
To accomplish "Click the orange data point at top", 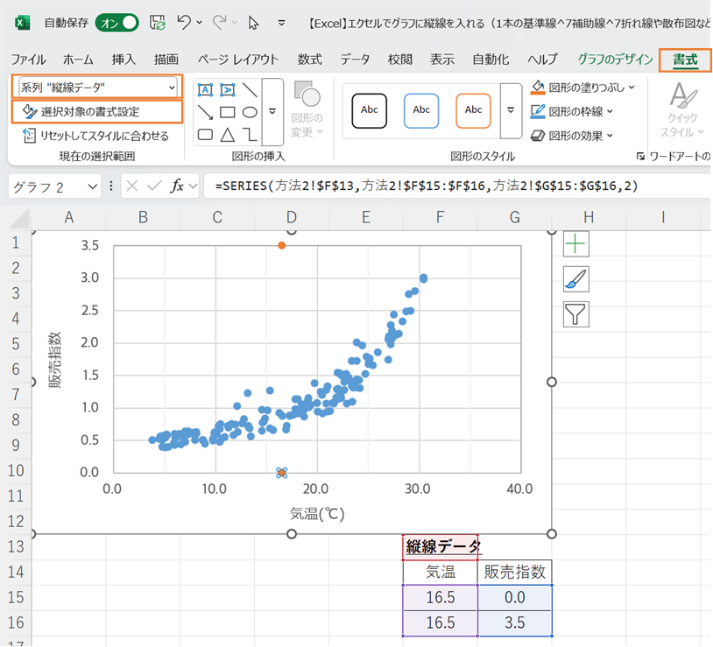I will pyautogui.click(x=281, y=245).
